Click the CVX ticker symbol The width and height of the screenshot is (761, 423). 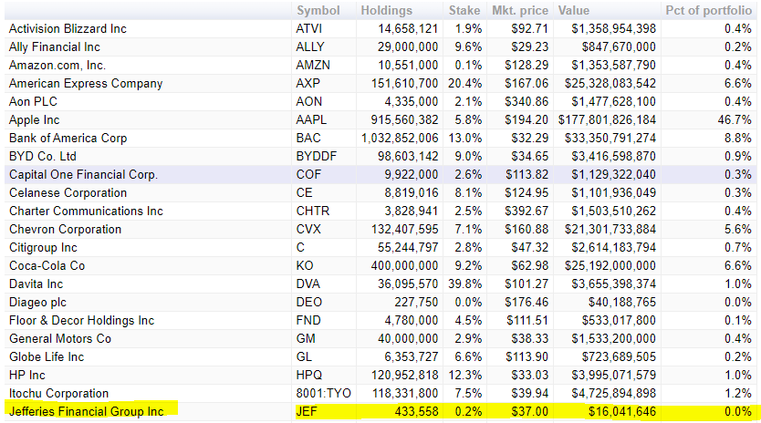[309, 229]
